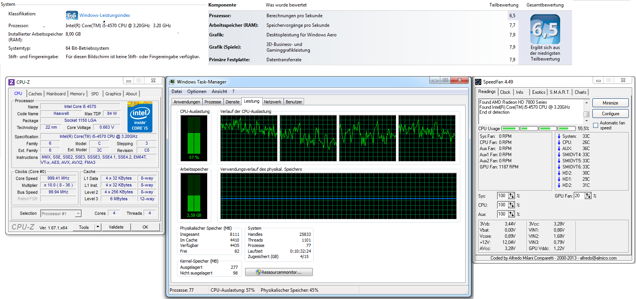Image resolution: width=636 pixels, height=299 pixels.
Task: Click the CPU-Z title bar icon
Action: tap(11, 82)
